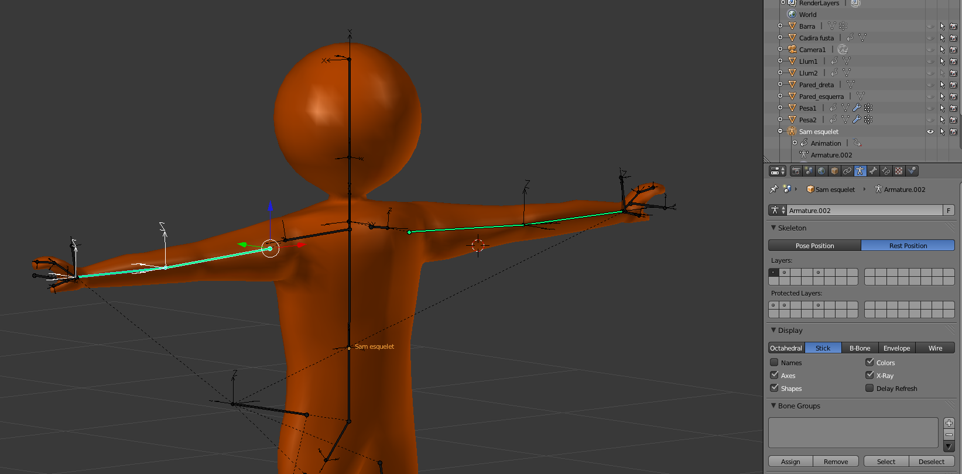962x474 pixels.
Task: Expand the Camera1 tree item
Action: [x=780, y=49]
